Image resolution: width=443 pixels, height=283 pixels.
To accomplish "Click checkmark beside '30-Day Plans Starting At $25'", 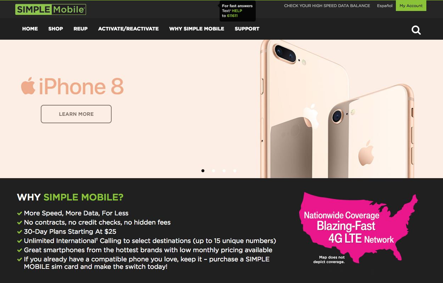I will 19,232.
